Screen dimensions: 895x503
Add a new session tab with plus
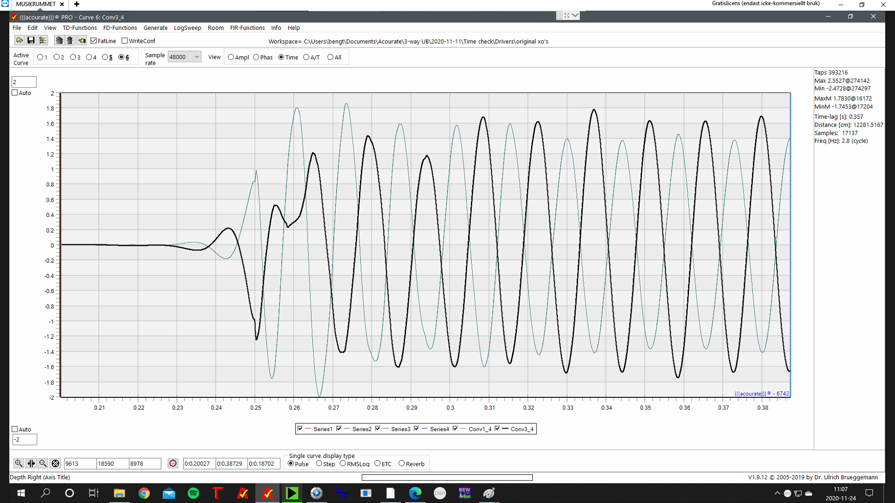click(x=76, y=4)
